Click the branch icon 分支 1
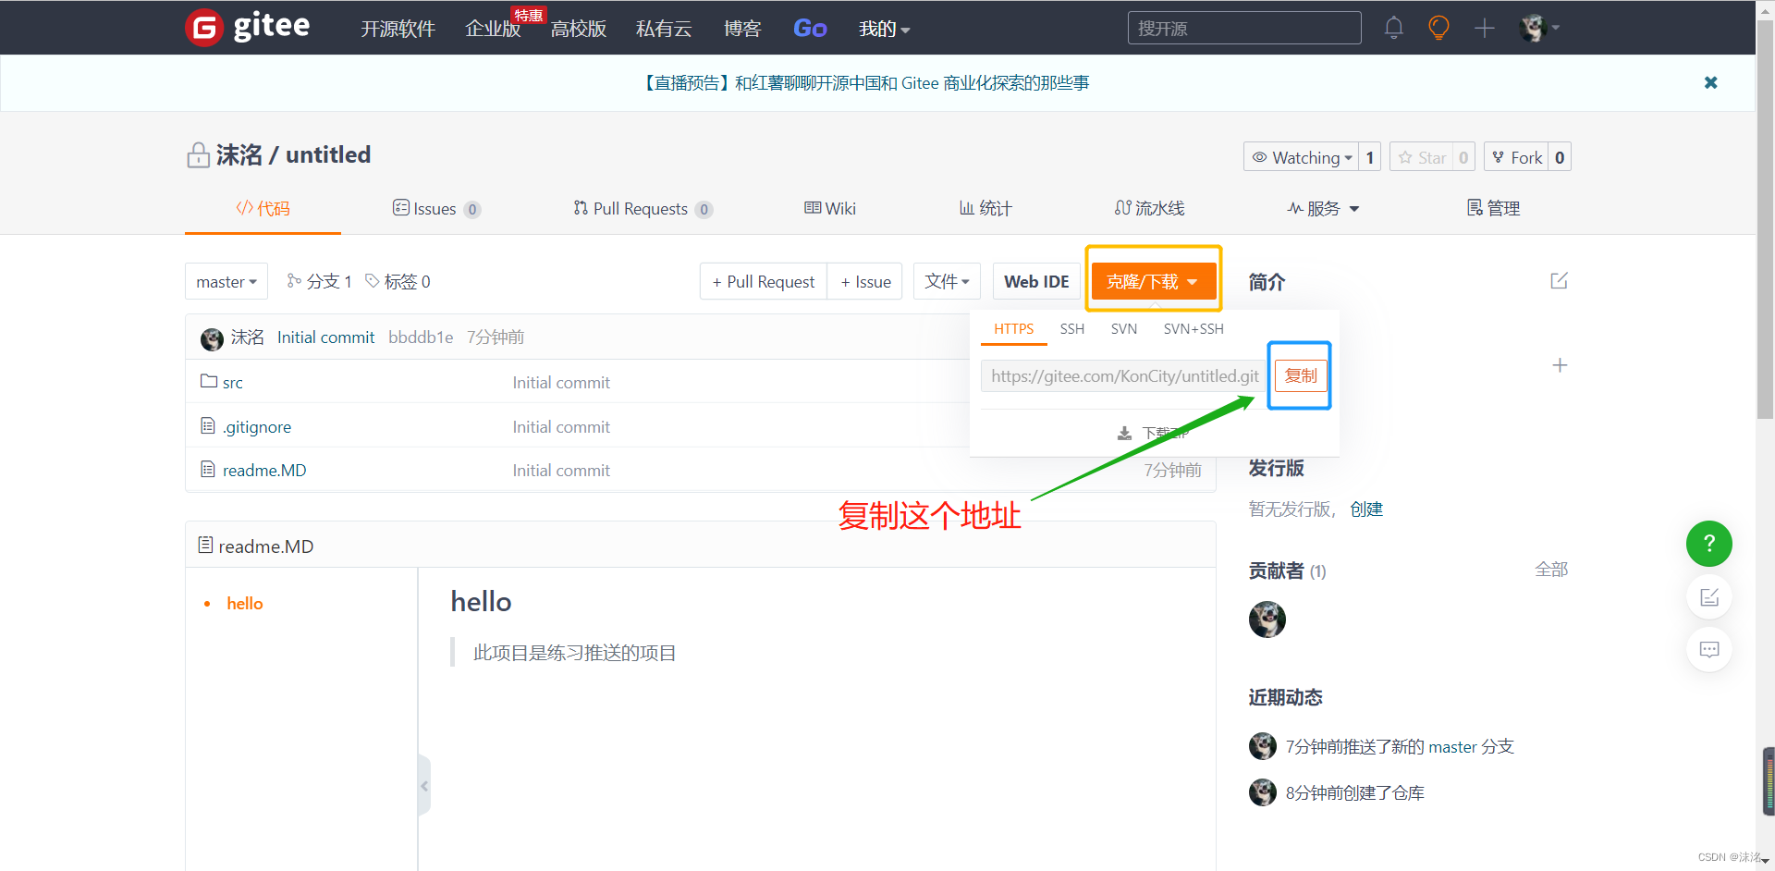This screenshot has height=871, width=1775. pyautogui.click(x=294, y=280)
